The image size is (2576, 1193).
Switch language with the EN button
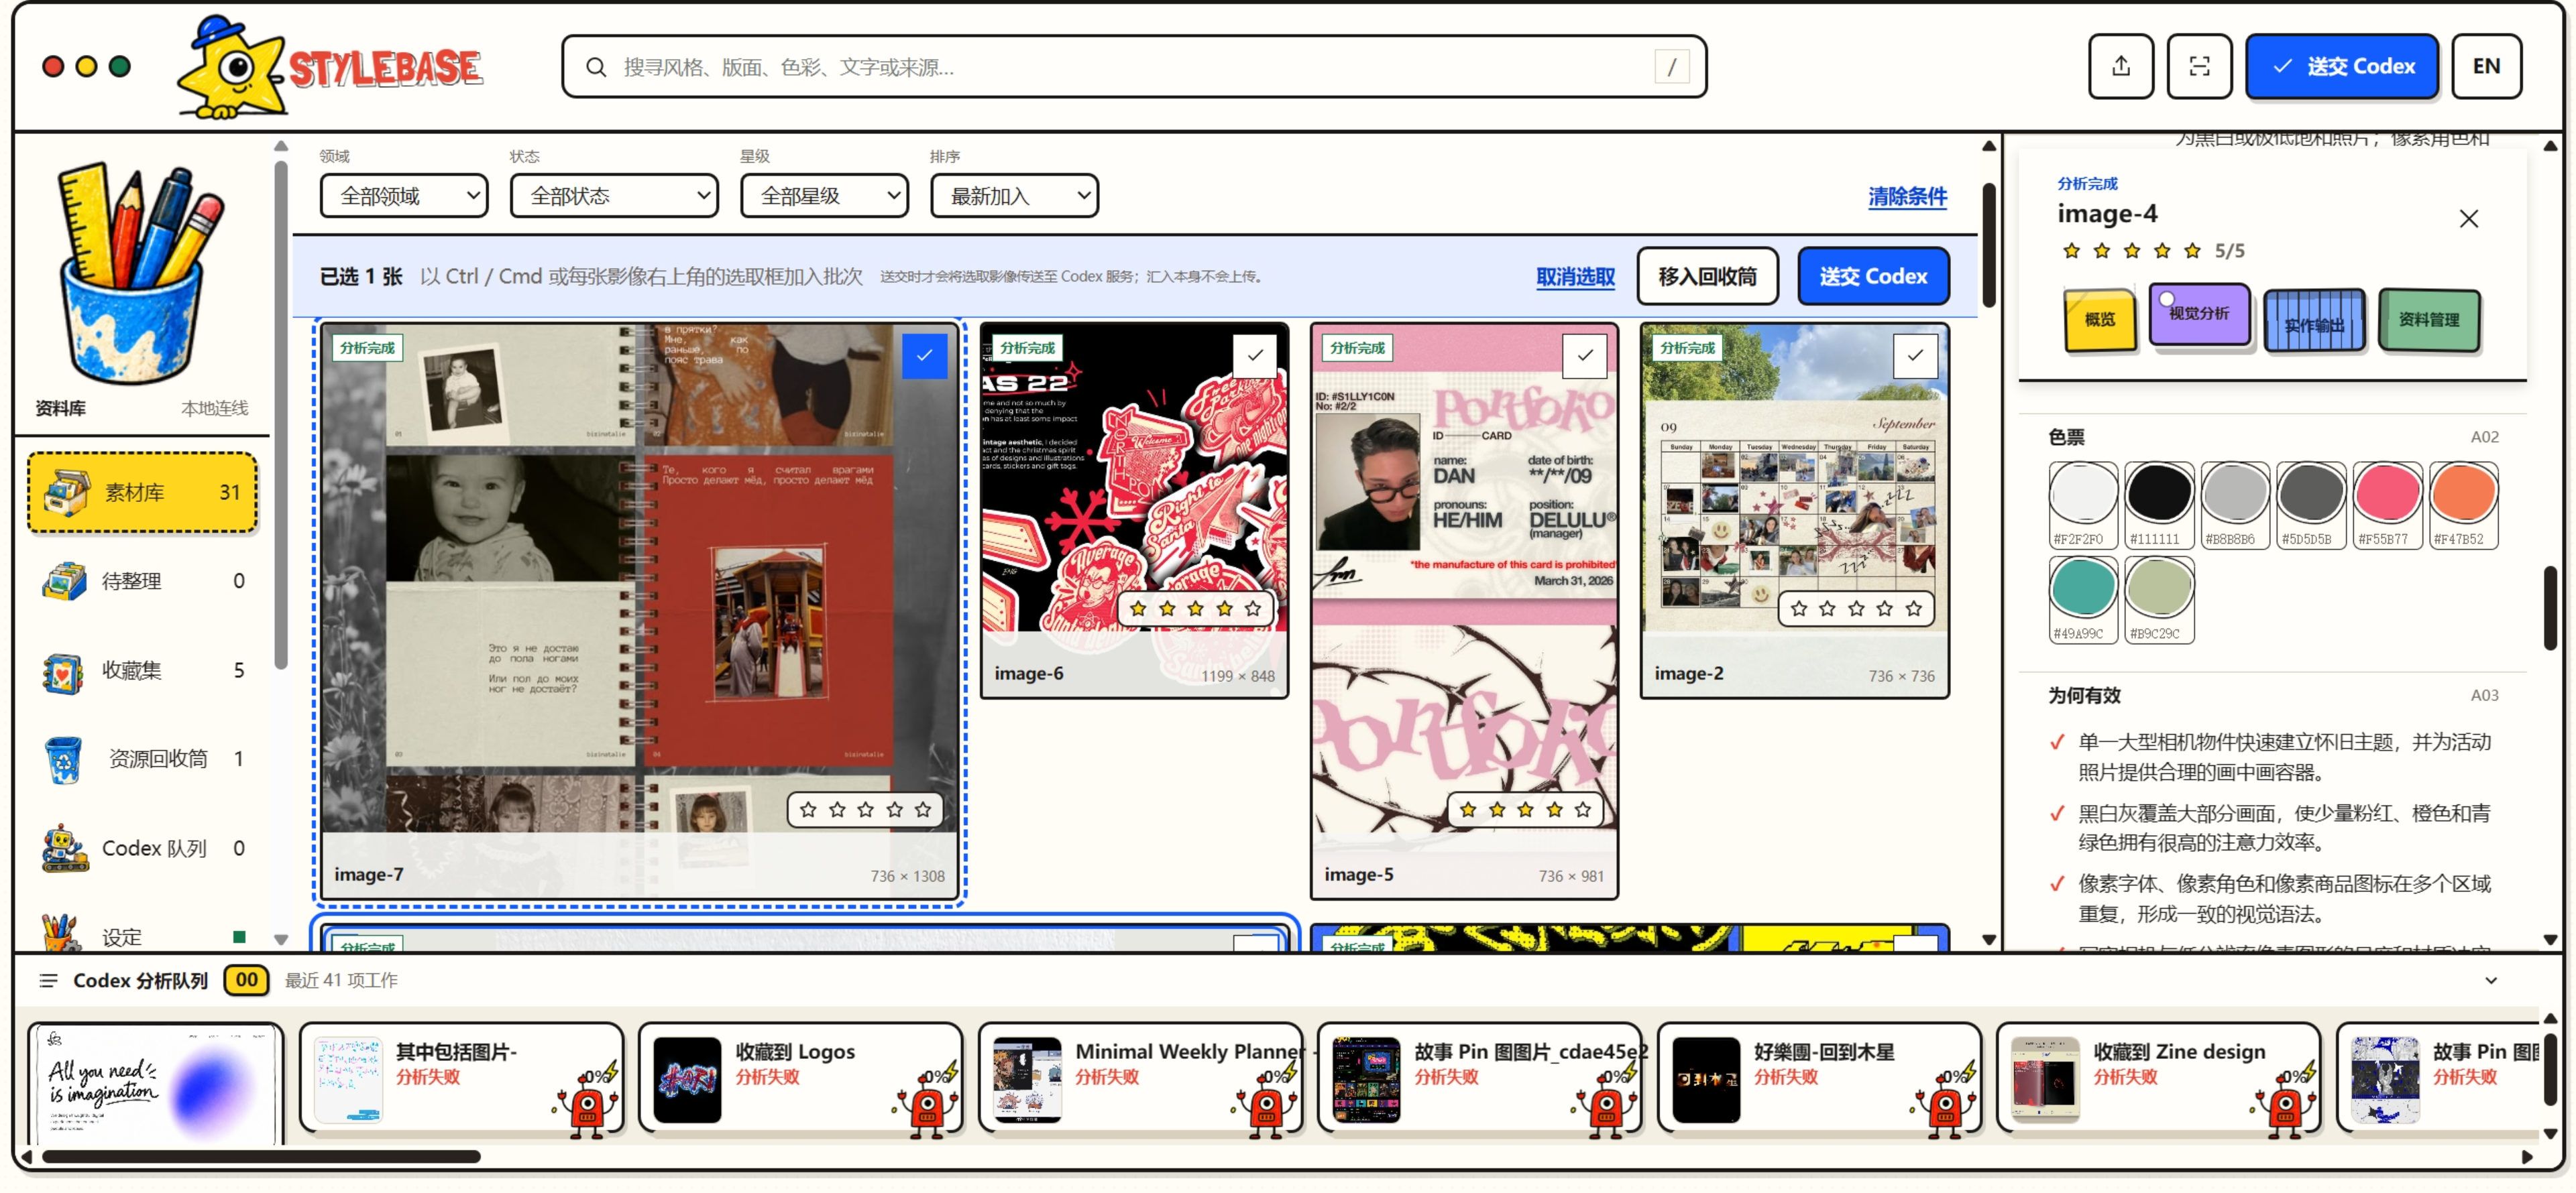tap(2486, 66)
